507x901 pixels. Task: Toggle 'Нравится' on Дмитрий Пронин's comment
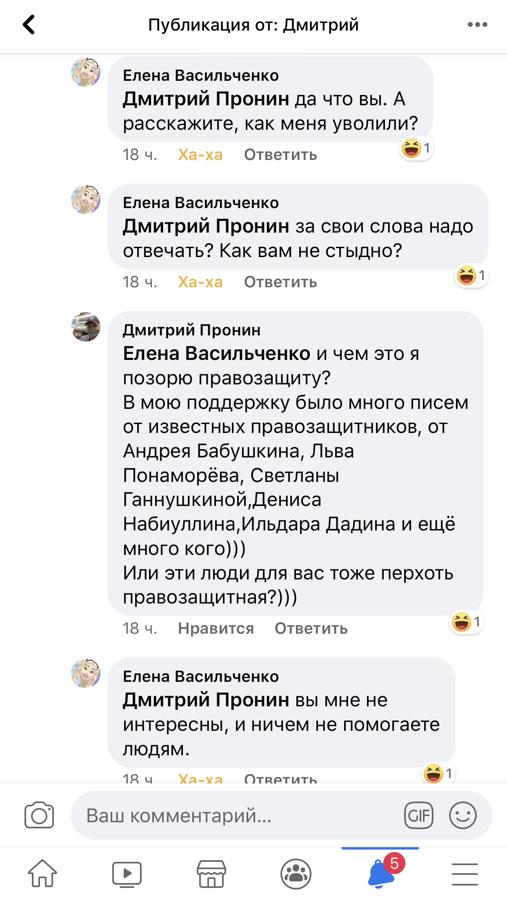(x=216, y=628)
